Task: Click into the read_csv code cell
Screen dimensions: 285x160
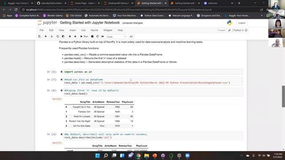Action: [153, 81]
